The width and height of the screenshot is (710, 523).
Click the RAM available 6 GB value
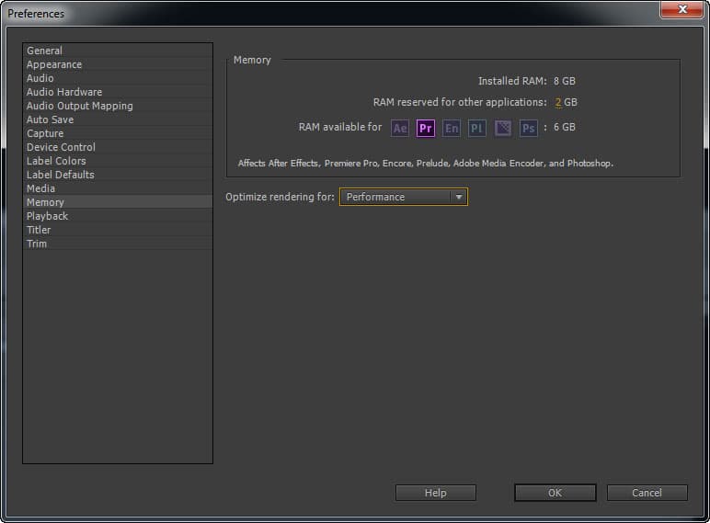564,127
